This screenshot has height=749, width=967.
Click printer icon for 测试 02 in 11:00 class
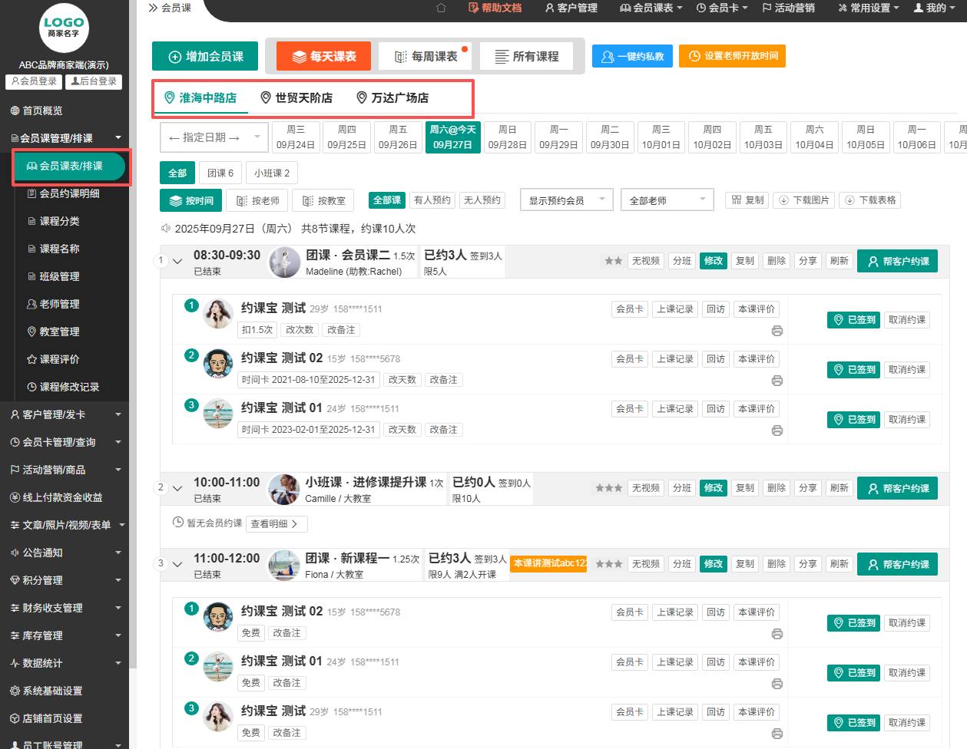click(x=777, y=634)
